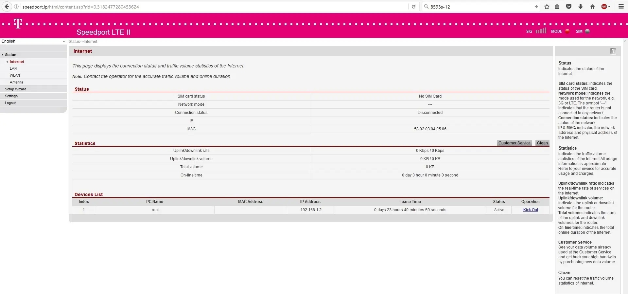Click the address bar URL field
The image size is (628, 294).
click(x=214, y=7)
